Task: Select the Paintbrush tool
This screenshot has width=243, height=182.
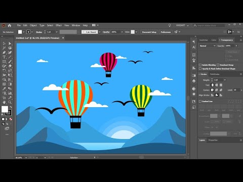Action: tap(10, 62)
